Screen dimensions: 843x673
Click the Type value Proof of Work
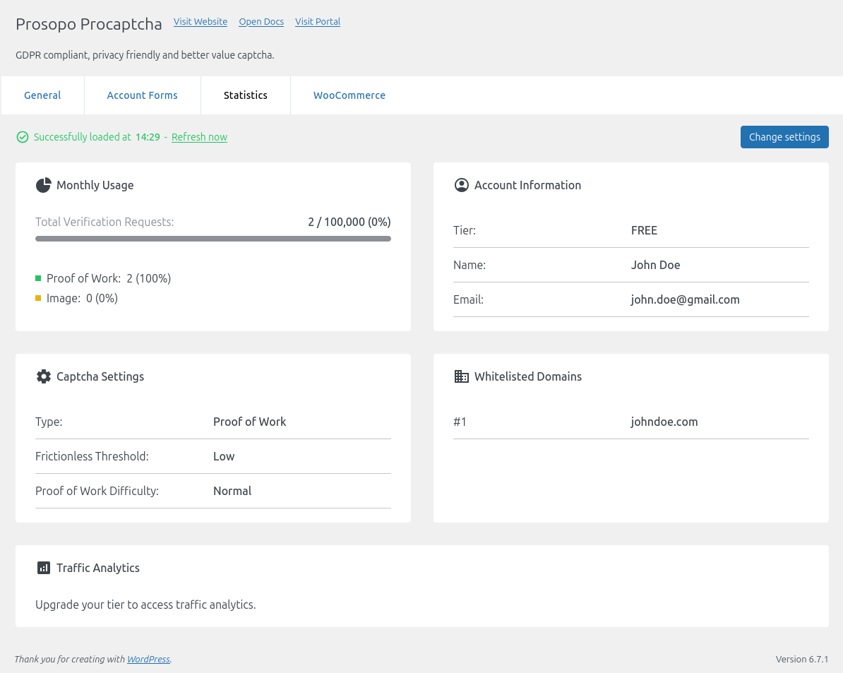[249, 422]
